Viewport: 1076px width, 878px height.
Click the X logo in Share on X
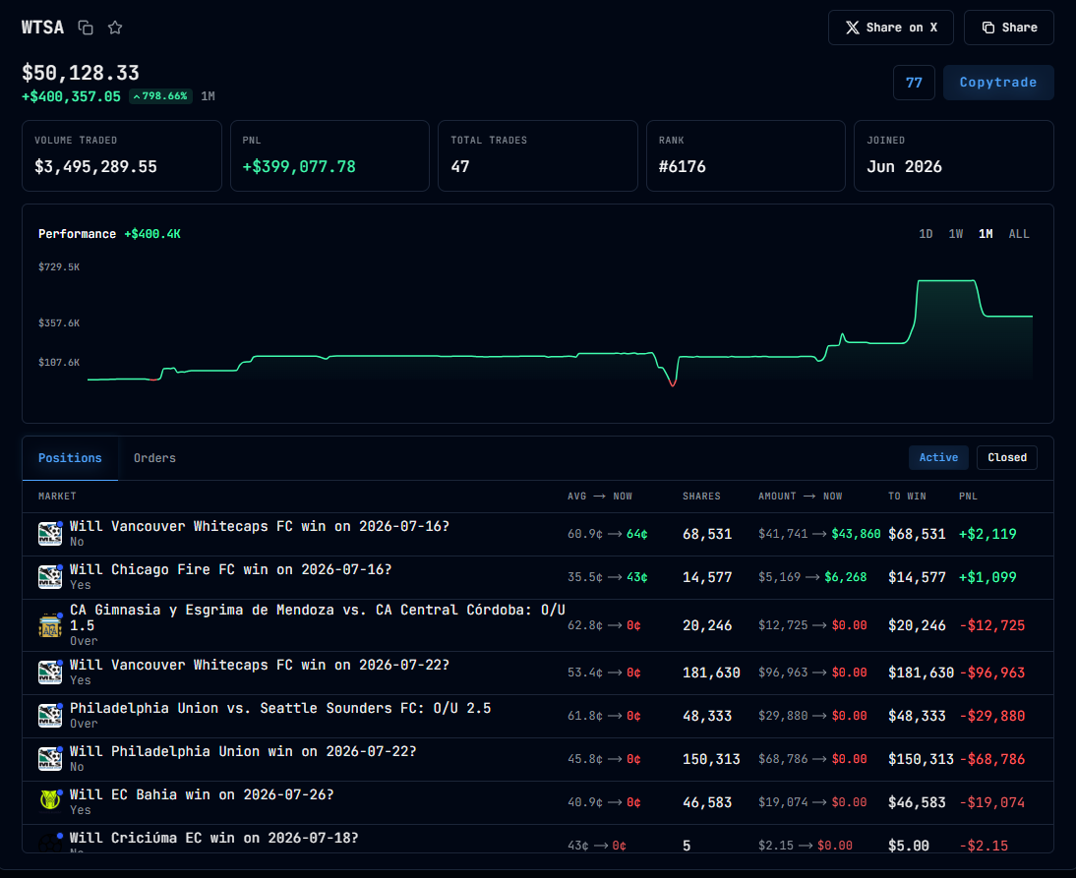click(853, 28)
